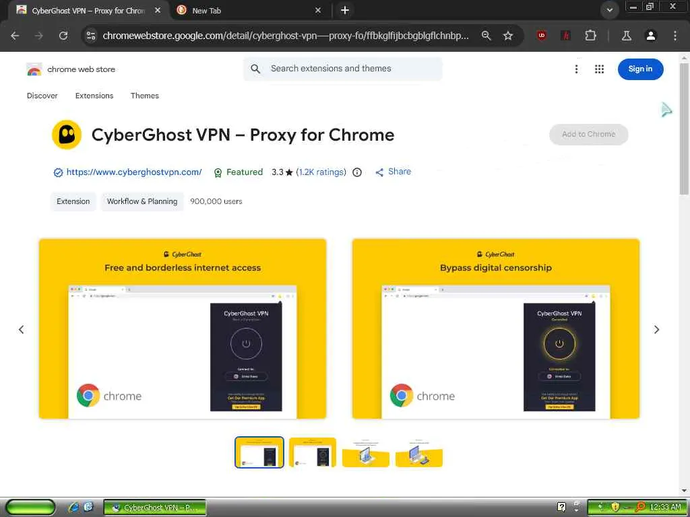Focus the Search extensions and themes field
The image size is (690, 517).
click(x=343, y=69)
